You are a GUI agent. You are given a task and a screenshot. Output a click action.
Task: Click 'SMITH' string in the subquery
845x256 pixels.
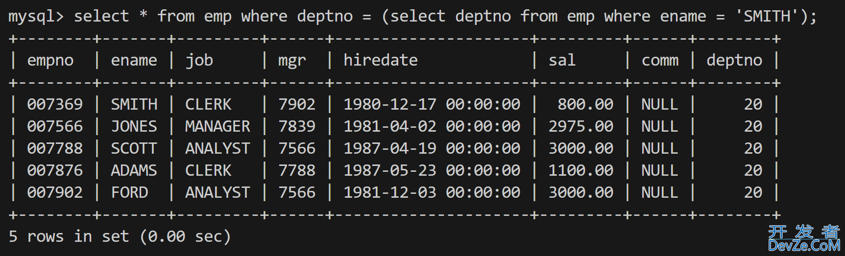(x=767, y=16)
